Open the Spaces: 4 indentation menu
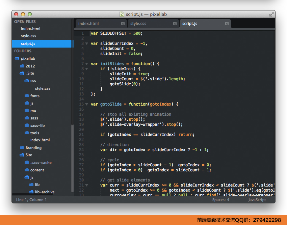This screenshot has height=225, width=287. 220,200
